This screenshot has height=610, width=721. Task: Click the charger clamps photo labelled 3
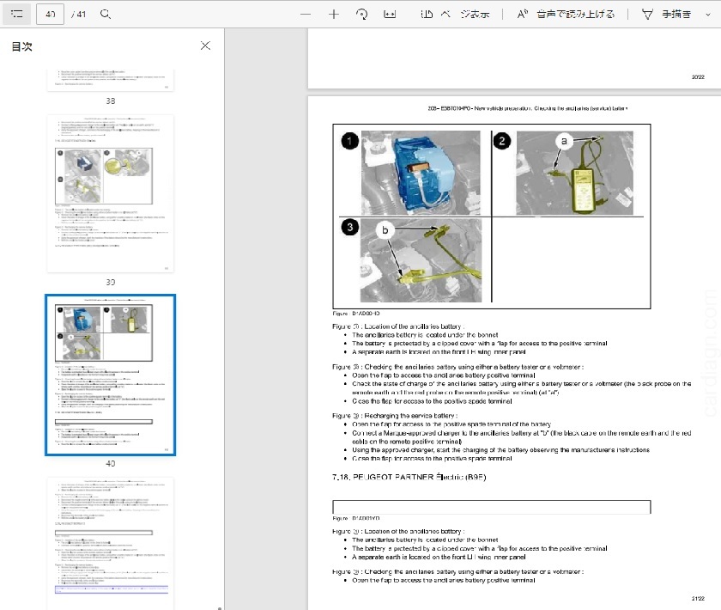(421, 260)
